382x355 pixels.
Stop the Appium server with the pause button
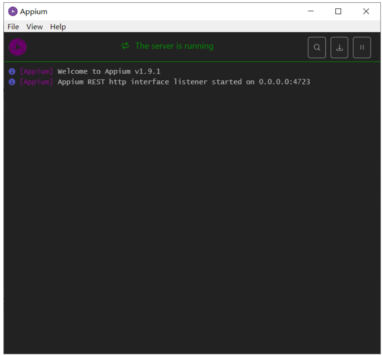362,47
